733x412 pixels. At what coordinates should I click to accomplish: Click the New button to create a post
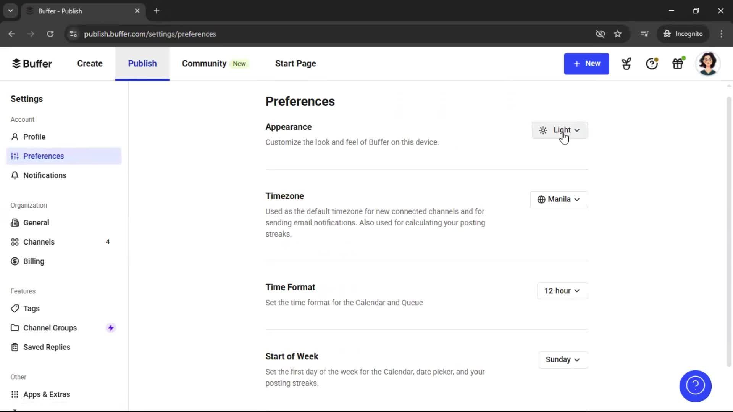coord(586,64)
